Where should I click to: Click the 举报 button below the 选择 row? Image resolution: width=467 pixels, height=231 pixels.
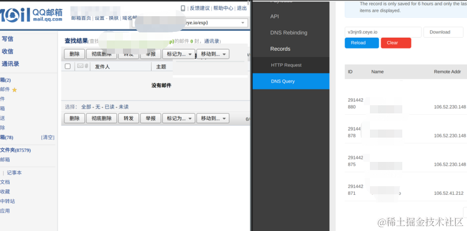[150, 118]
